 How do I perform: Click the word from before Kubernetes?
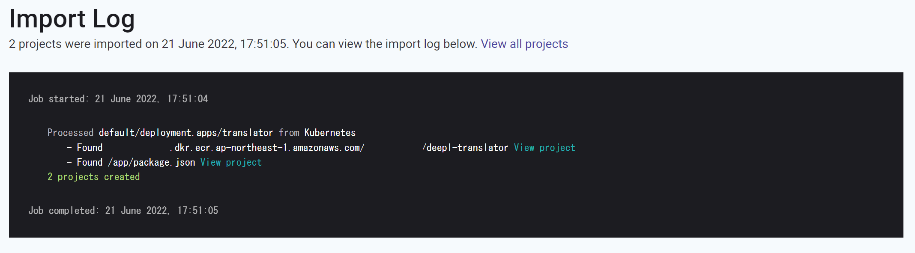pyautogui.click(x=289, y=133)
